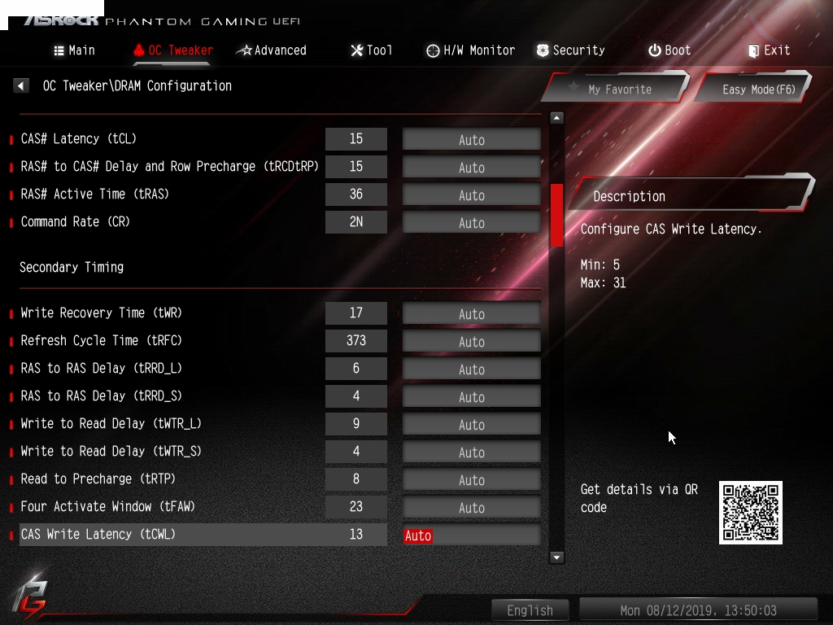Screen dimensions: 833x625
Task: Go to the Tool tab
Action: click(x=371, y=50)
